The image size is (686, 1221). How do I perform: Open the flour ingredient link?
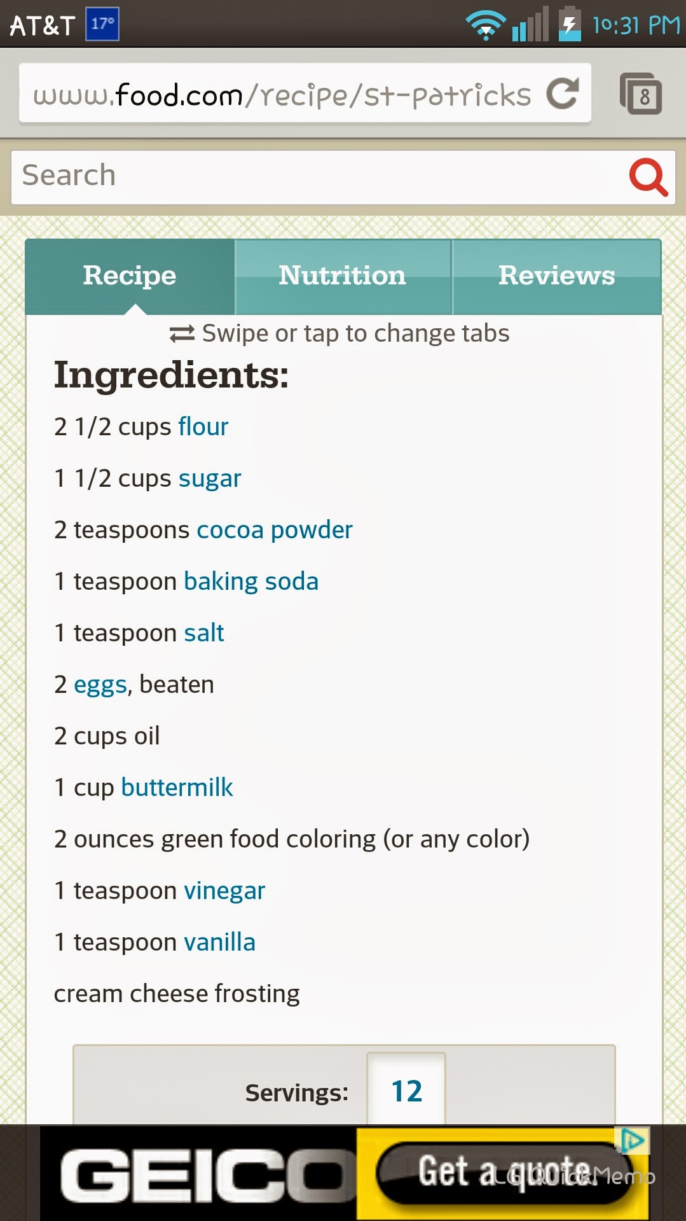203,427
